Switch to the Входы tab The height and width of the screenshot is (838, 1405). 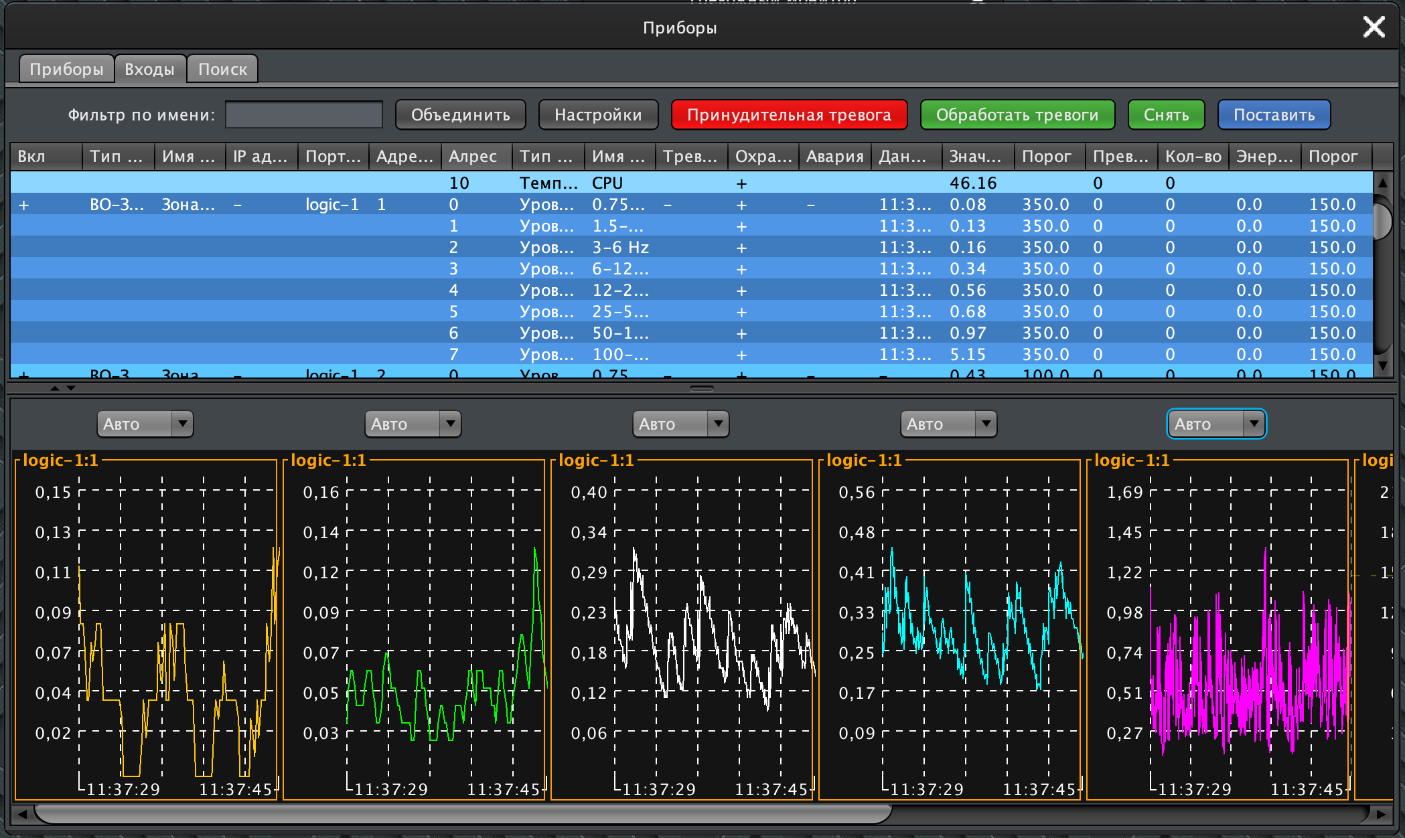[x=149, y=69]
